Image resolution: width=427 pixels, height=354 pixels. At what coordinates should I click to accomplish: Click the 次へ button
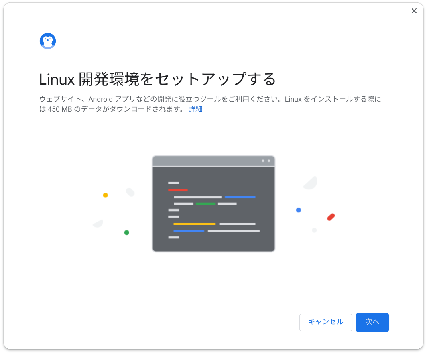pos(372,322)
